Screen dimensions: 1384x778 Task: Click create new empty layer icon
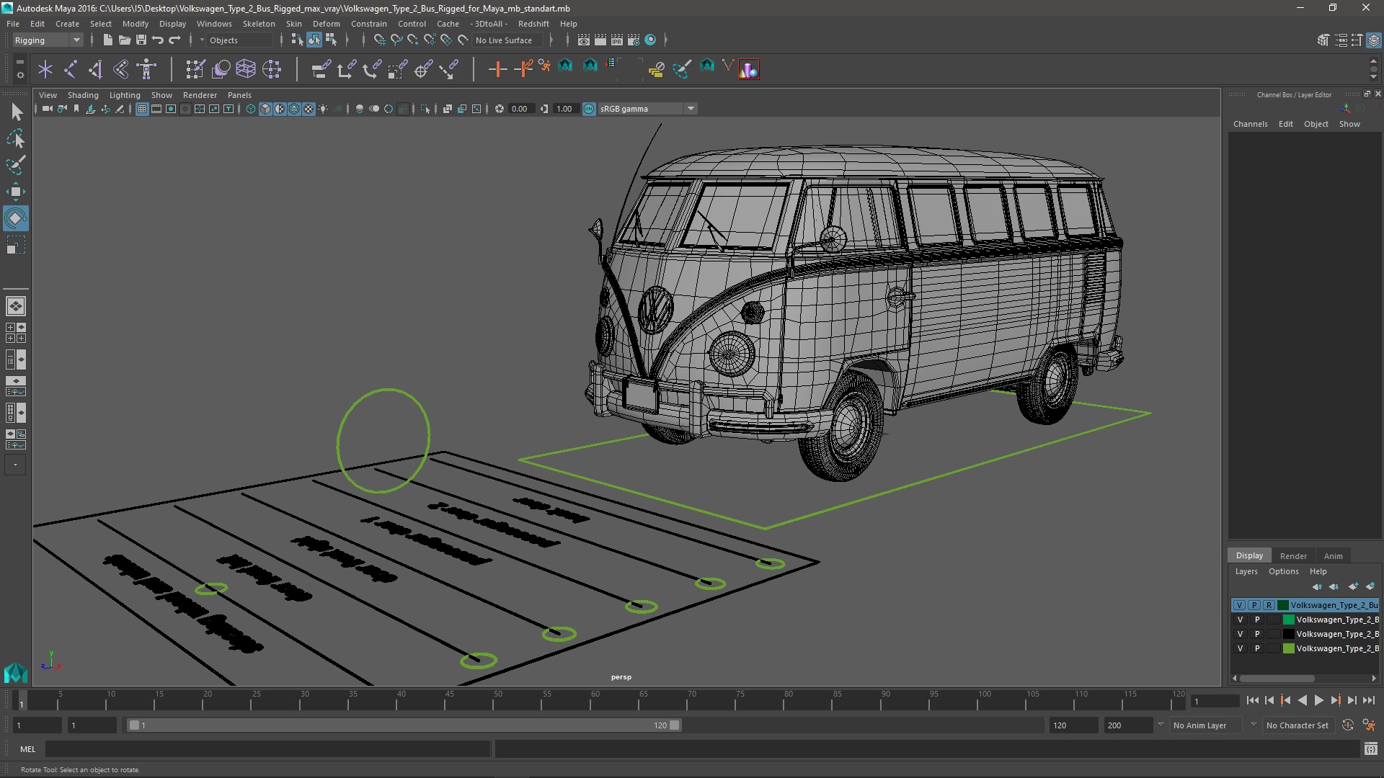pos(1354,586)
